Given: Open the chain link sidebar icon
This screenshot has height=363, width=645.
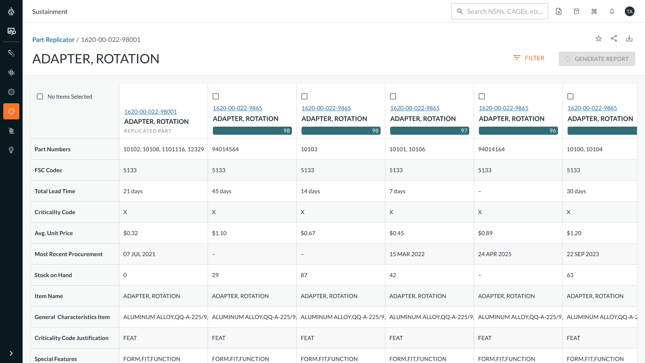Looking at the screenshot, I should click(11, 53).
